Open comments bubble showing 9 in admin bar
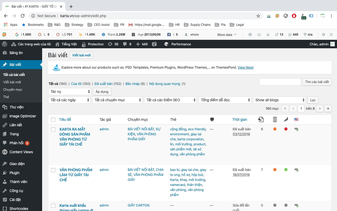Viewport: 337px width, 211px height. point(127,44)
